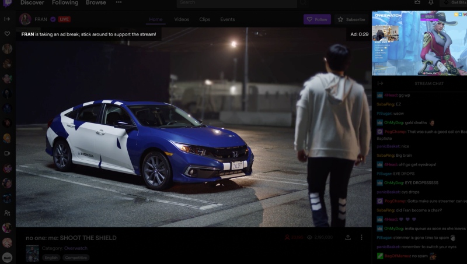Click username OhMyDog on gold deaths message
This screenshot has width=467, height=264.
tap(393, 122)
